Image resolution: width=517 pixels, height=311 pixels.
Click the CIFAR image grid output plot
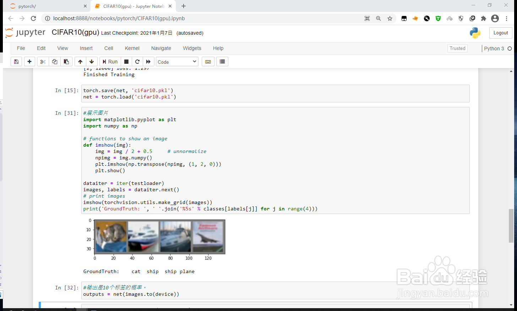pyautogui.click(x=156, y=240)
